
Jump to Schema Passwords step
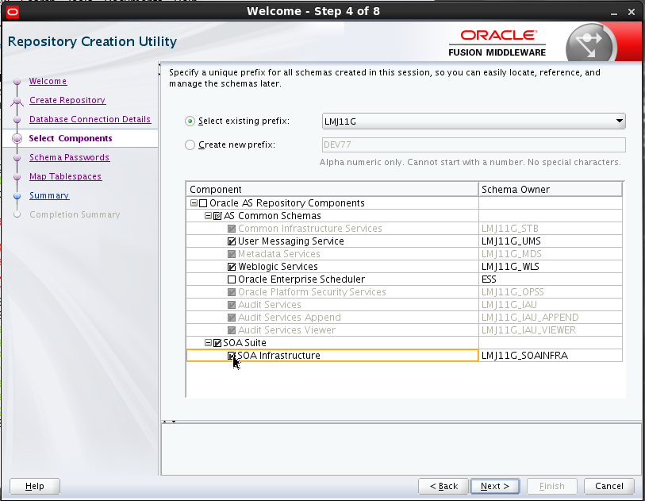(69, 157)
